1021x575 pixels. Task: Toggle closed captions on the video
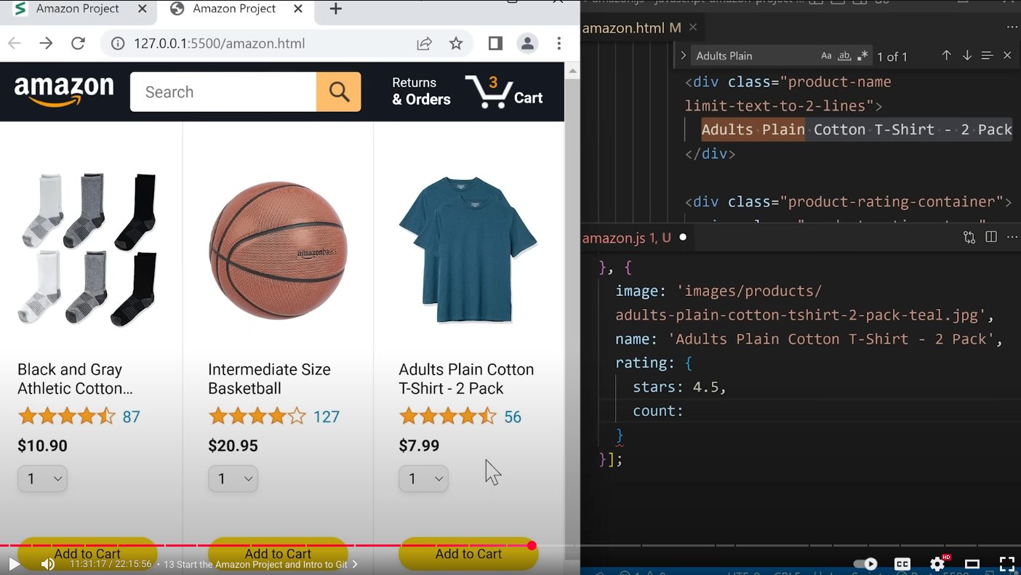tap(902, 563)
